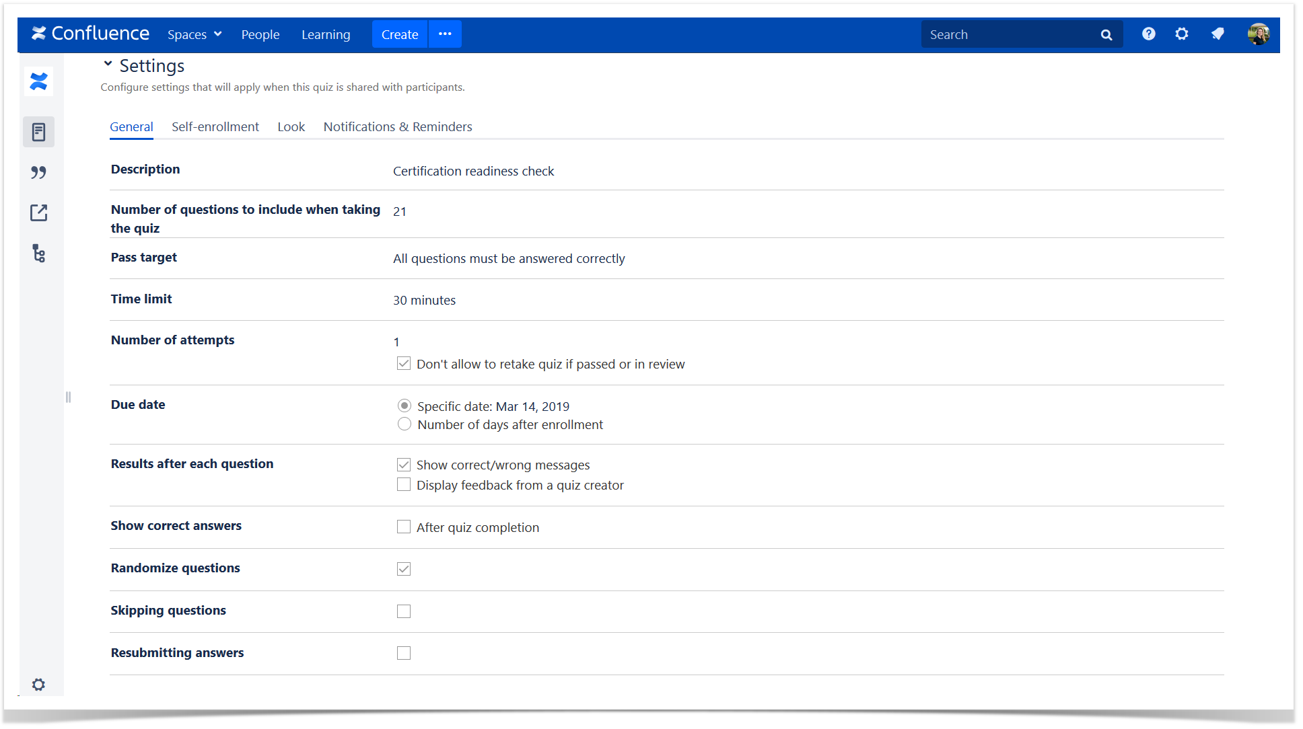Enable 'Display feedback from a quiz creator'
Viewport: 1303px width, 729px height.
point(404,484)
